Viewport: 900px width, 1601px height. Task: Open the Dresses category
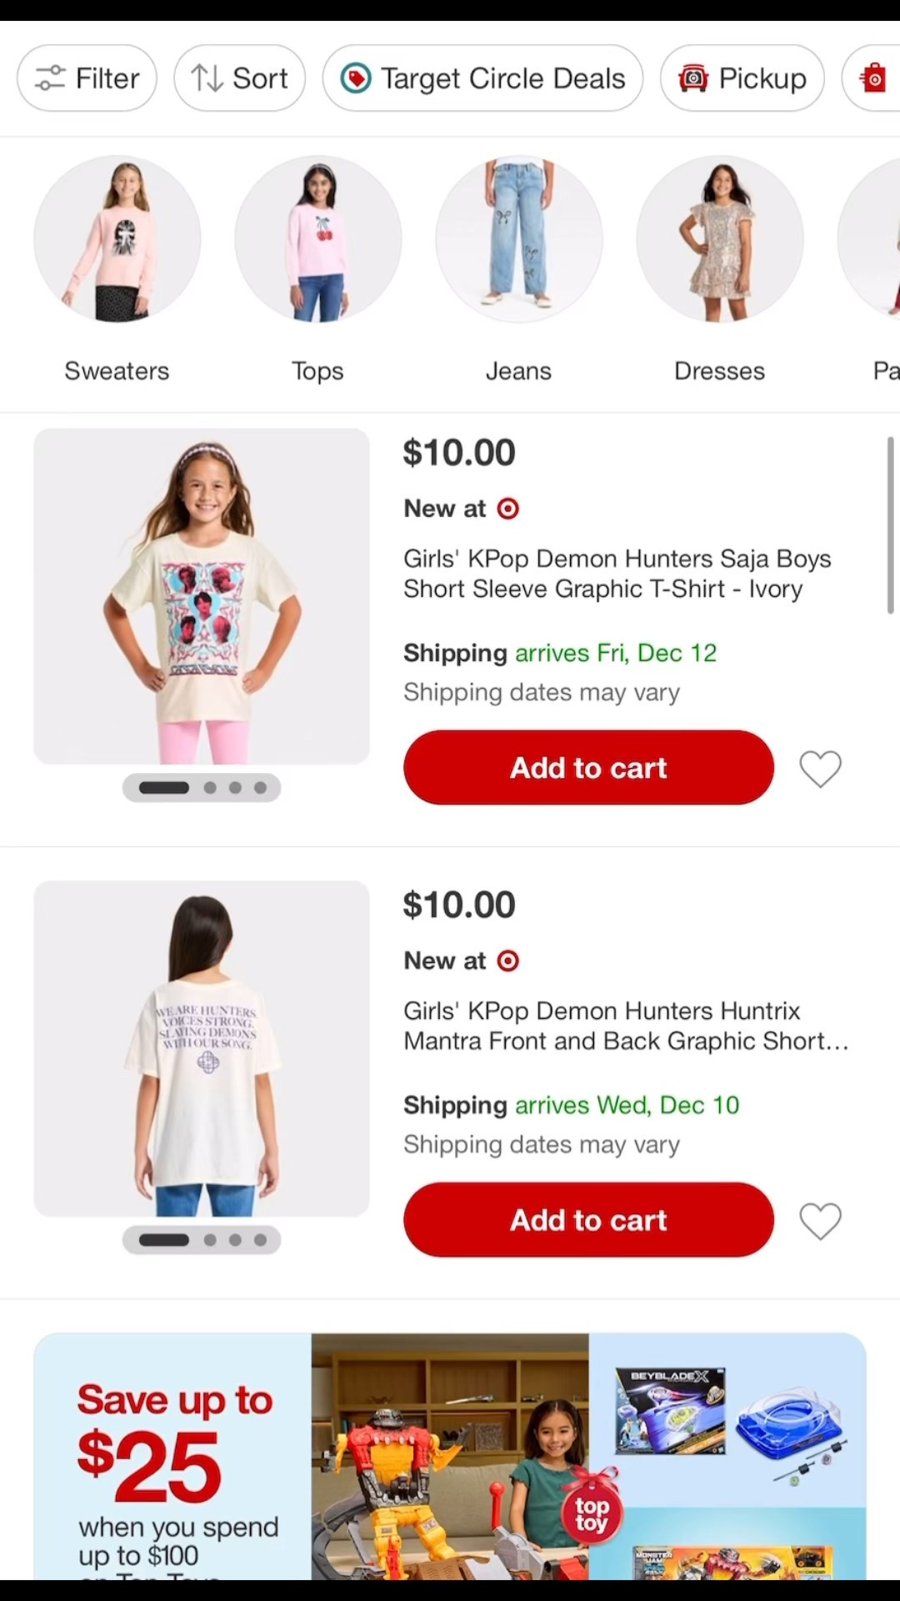click(x=719, y=239)
